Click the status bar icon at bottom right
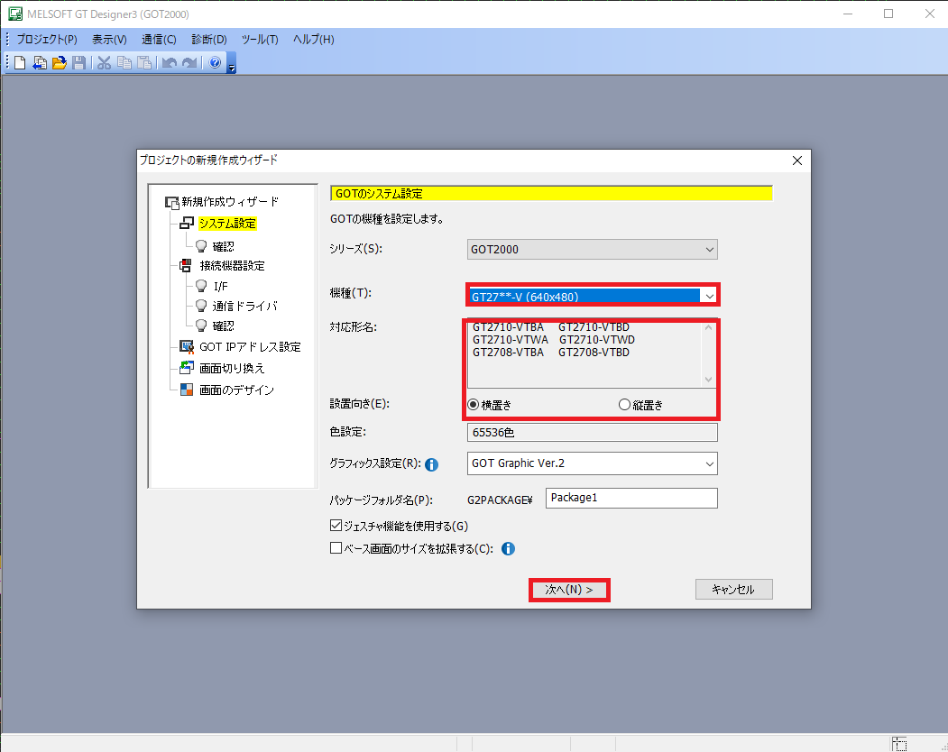This screenshot has height=752, width=948. coord(899,744)
